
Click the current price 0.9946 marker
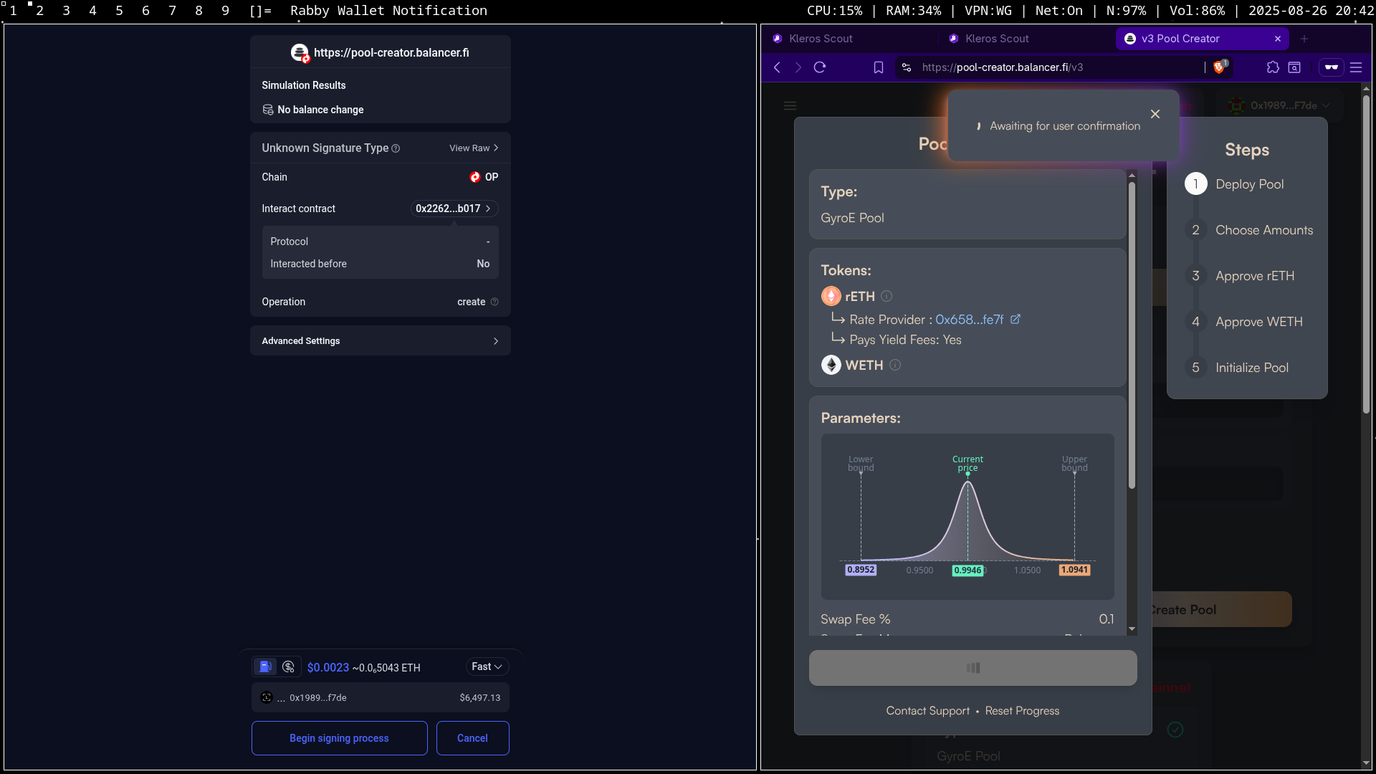pyautogui.click(x=967, y=570)
